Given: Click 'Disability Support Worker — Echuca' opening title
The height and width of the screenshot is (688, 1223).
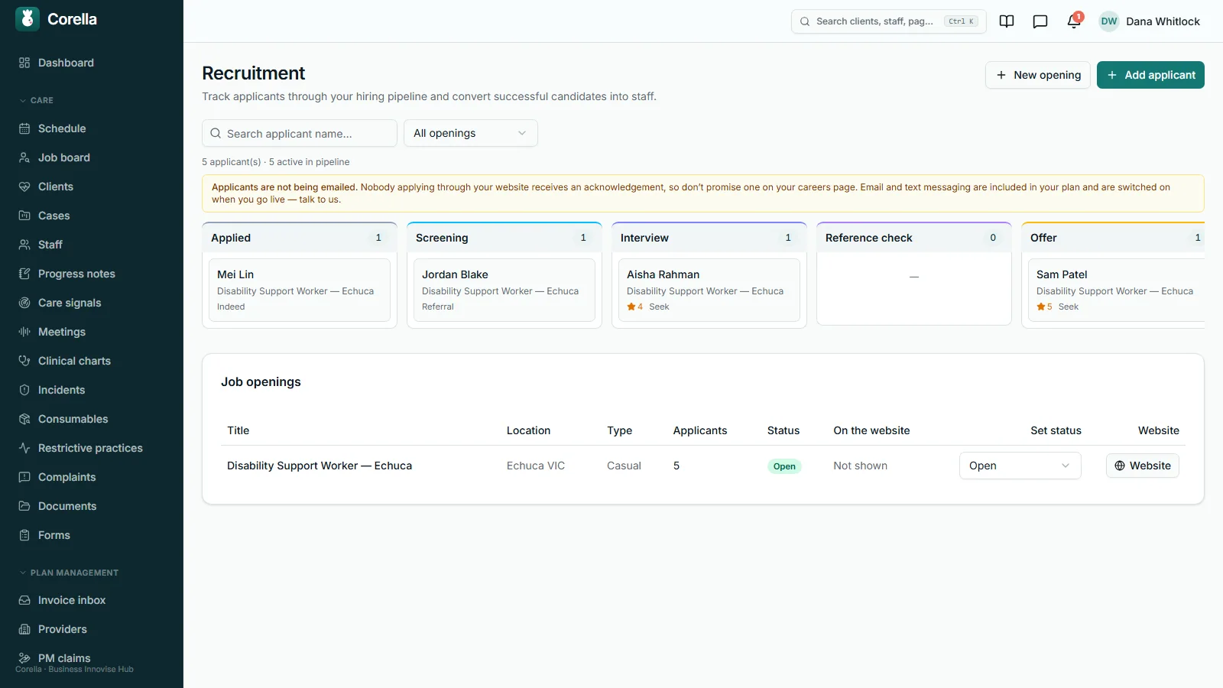Looking at the screenshot, I should (320, 466).
